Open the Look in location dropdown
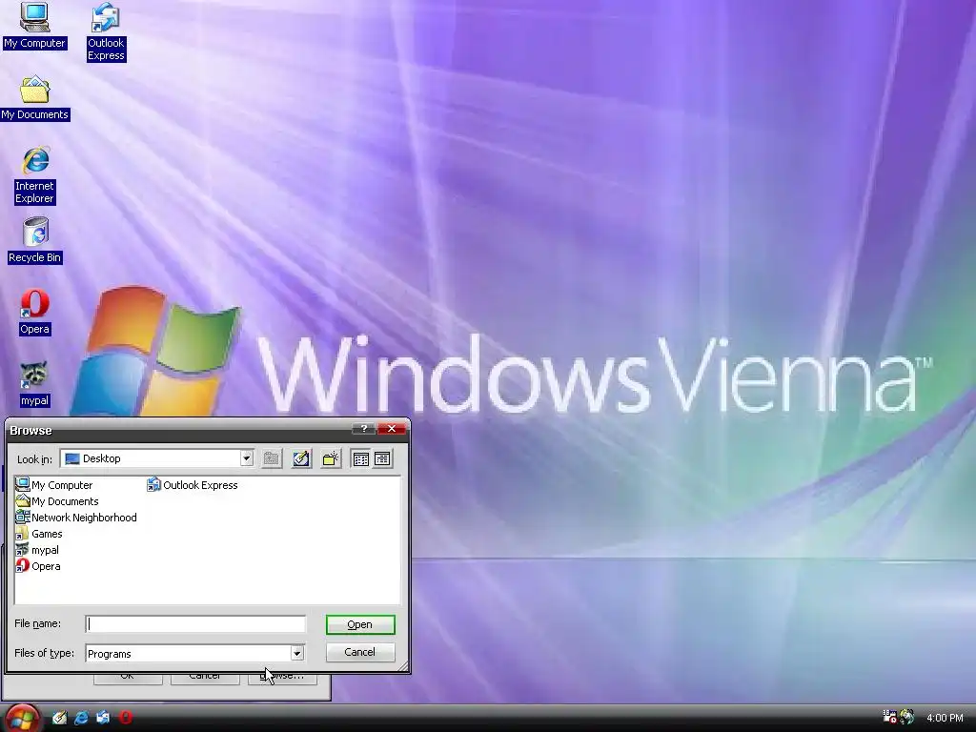 [247, 458]
